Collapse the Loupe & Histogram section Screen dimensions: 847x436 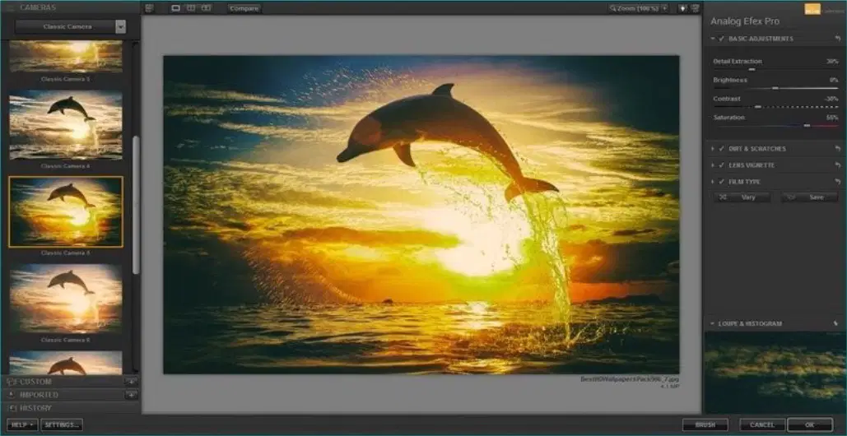(713, 324)
